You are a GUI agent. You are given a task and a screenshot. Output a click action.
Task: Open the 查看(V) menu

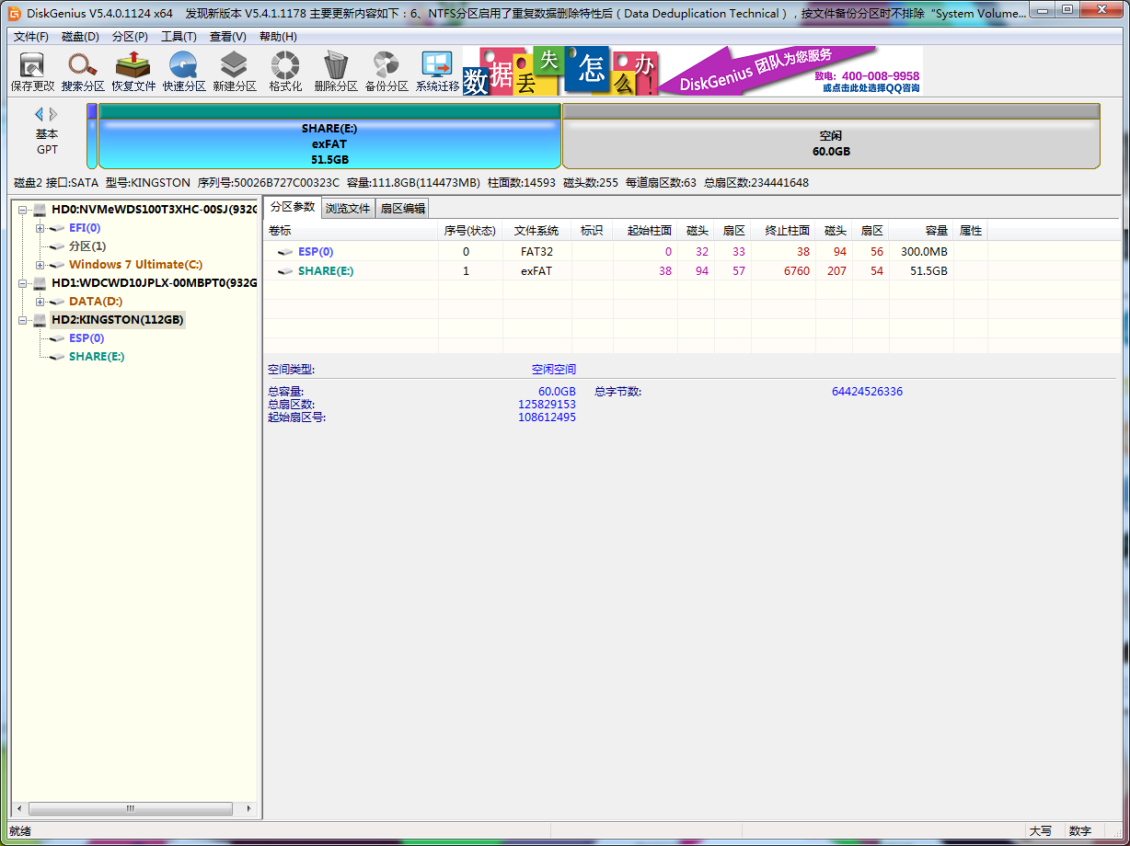pos(228,37)
